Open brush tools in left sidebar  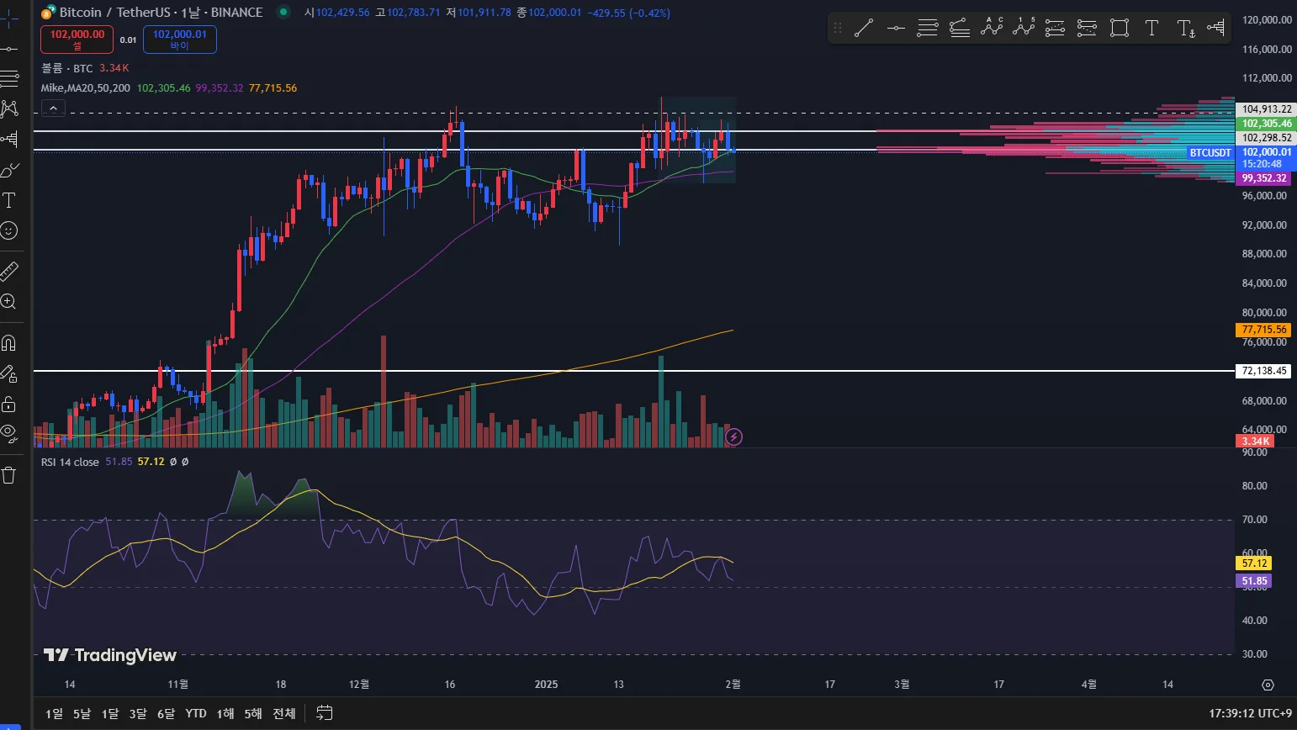point(8,170)
